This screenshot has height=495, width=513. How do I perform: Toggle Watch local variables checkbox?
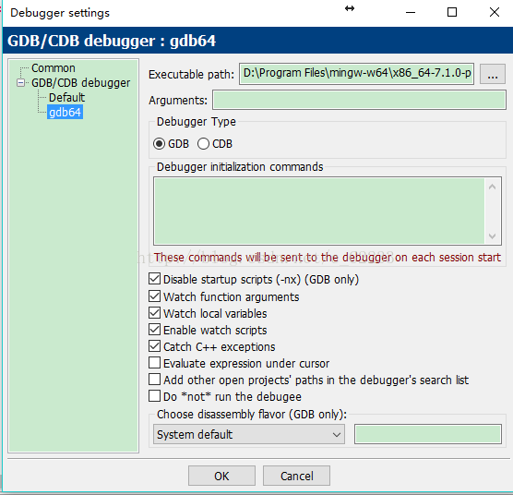(154, 313)
